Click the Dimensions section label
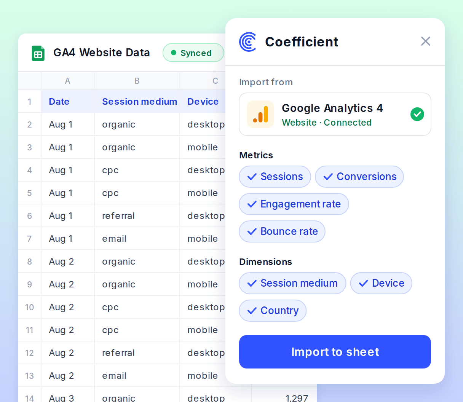Screen dimensions: 463x402 [x=265, y=262]
